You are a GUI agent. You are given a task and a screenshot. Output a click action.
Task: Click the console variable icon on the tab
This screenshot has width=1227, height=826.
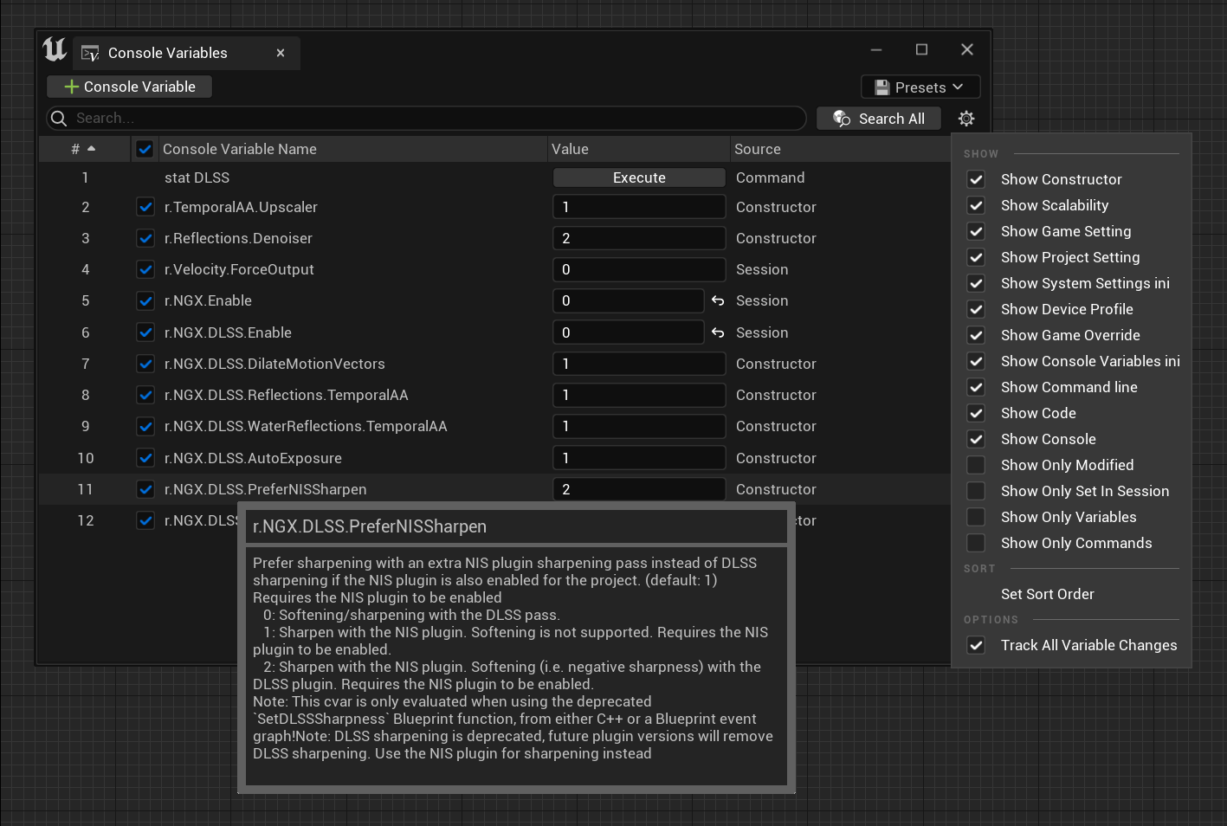(89, 53)
